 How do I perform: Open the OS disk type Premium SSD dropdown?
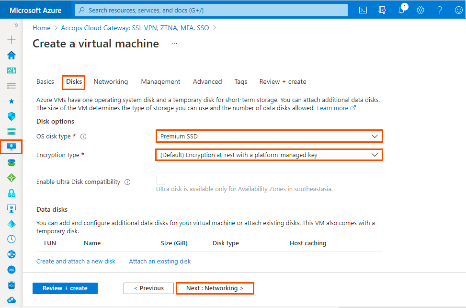[x=269, y=136]
